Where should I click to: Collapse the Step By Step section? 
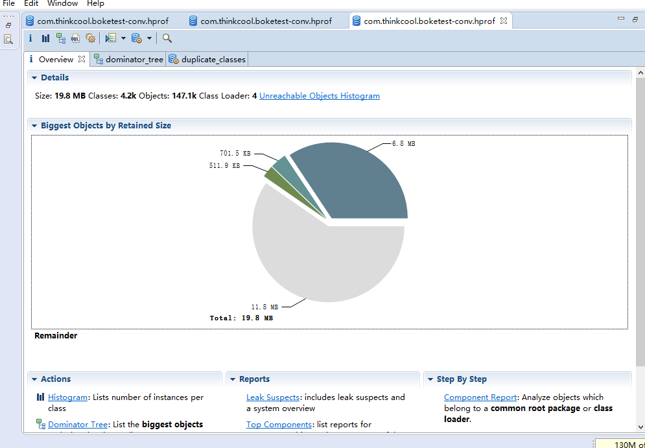(x=430, y=379)
